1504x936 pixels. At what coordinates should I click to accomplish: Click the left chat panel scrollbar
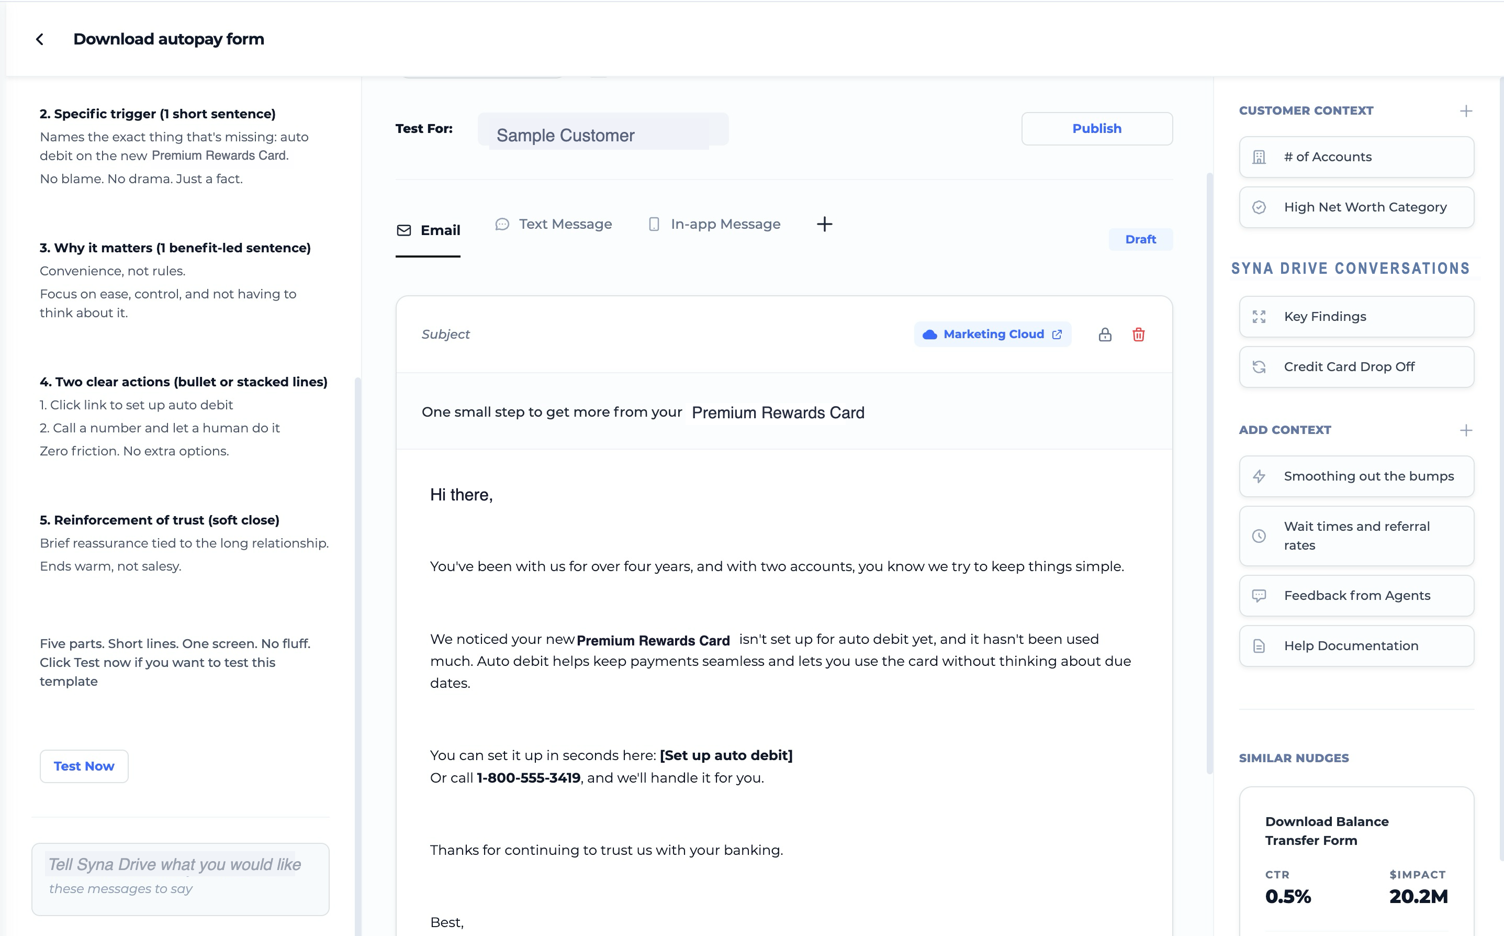357,656
